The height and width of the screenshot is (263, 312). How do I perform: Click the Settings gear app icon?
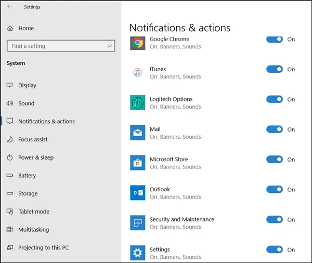137,253
